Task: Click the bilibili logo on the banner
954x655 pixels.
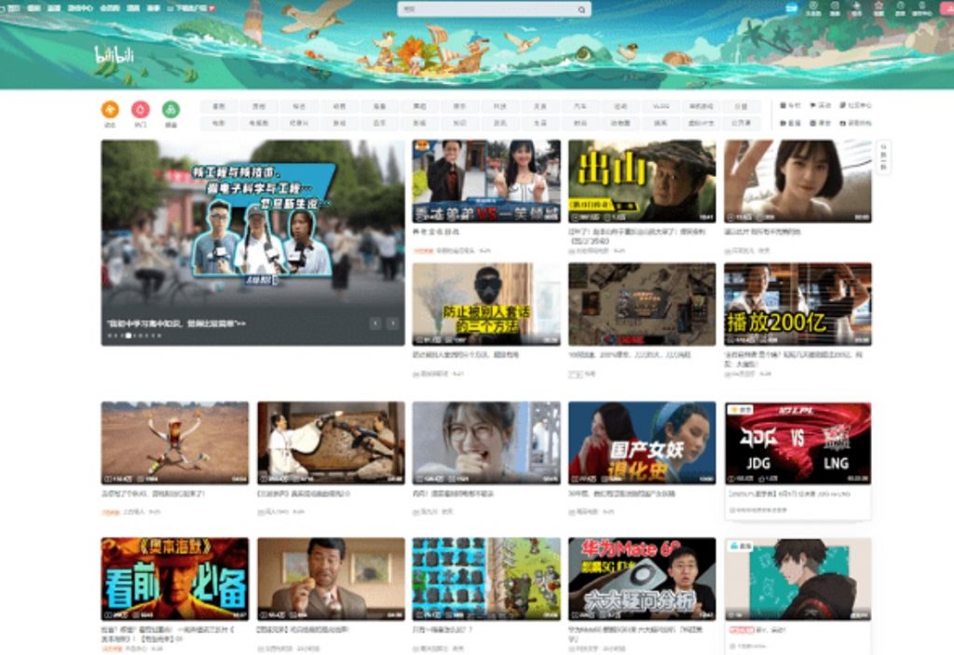Action: point(114,55)
